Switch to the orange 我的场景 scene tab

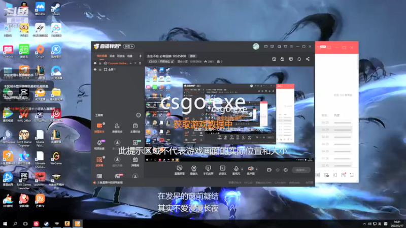102,56
